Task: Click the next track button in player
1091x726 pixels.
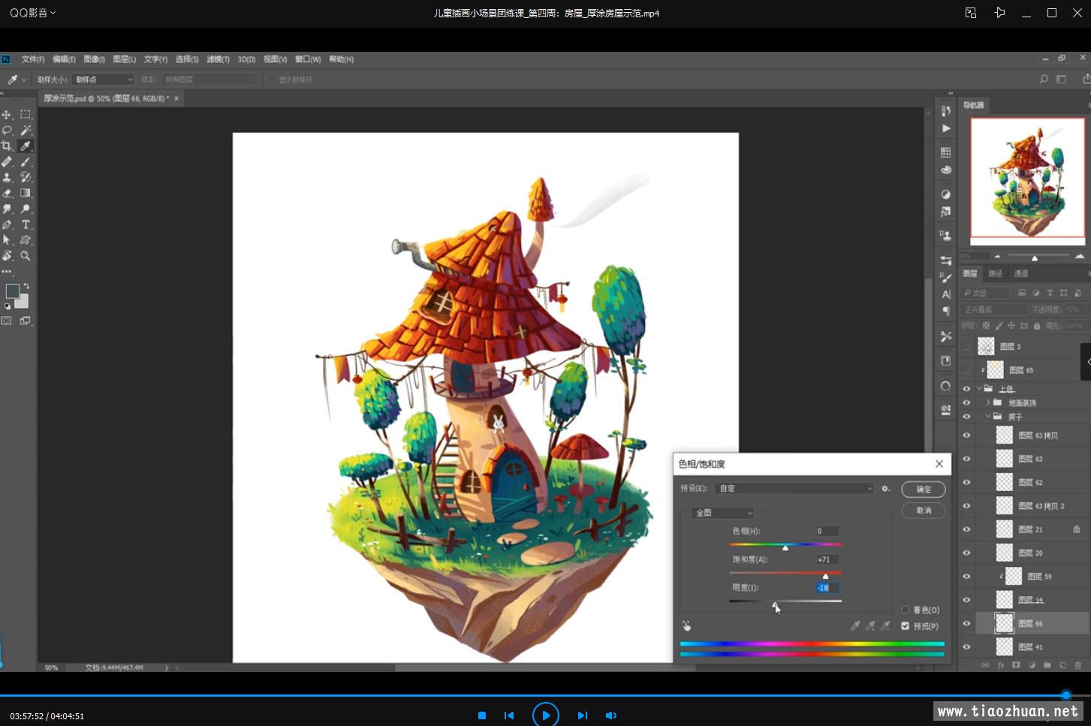Action: click(582, 715)
